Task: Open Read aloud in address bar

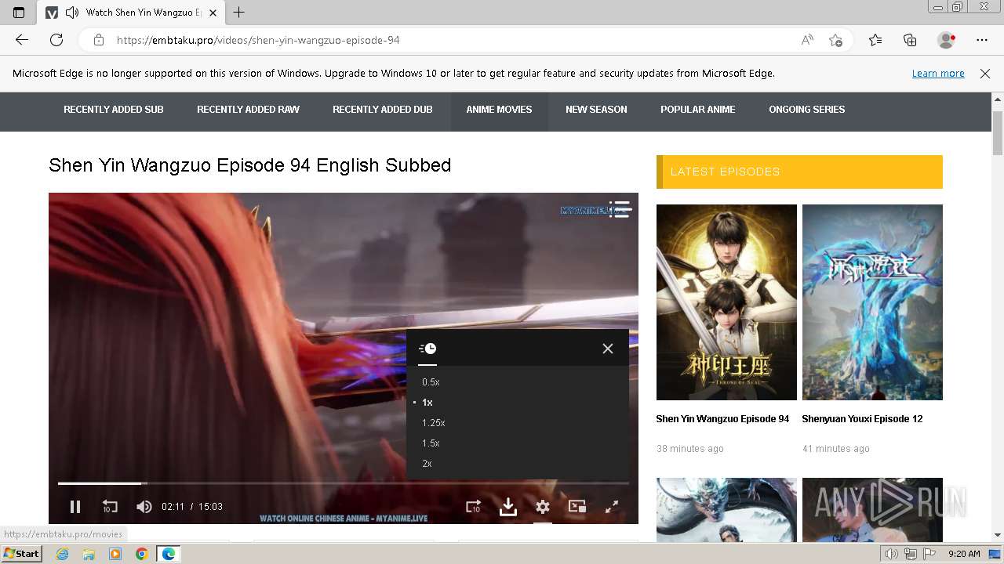Action: [807, 40]
